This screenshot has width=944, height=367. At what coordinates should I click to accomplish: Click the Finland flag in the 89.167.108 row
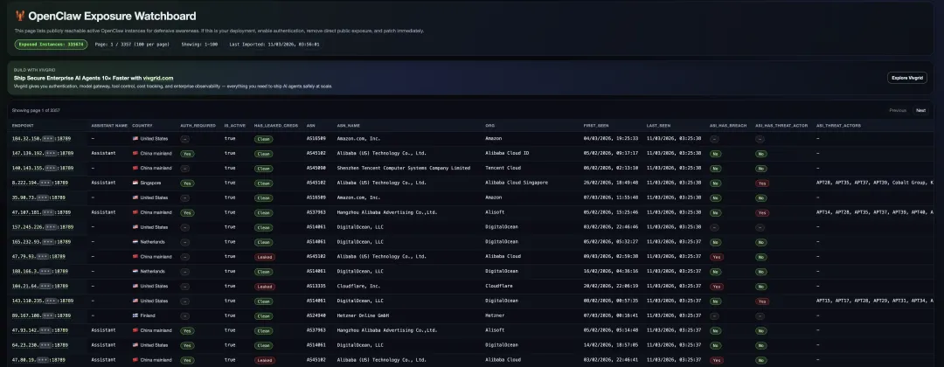point(135,315)
